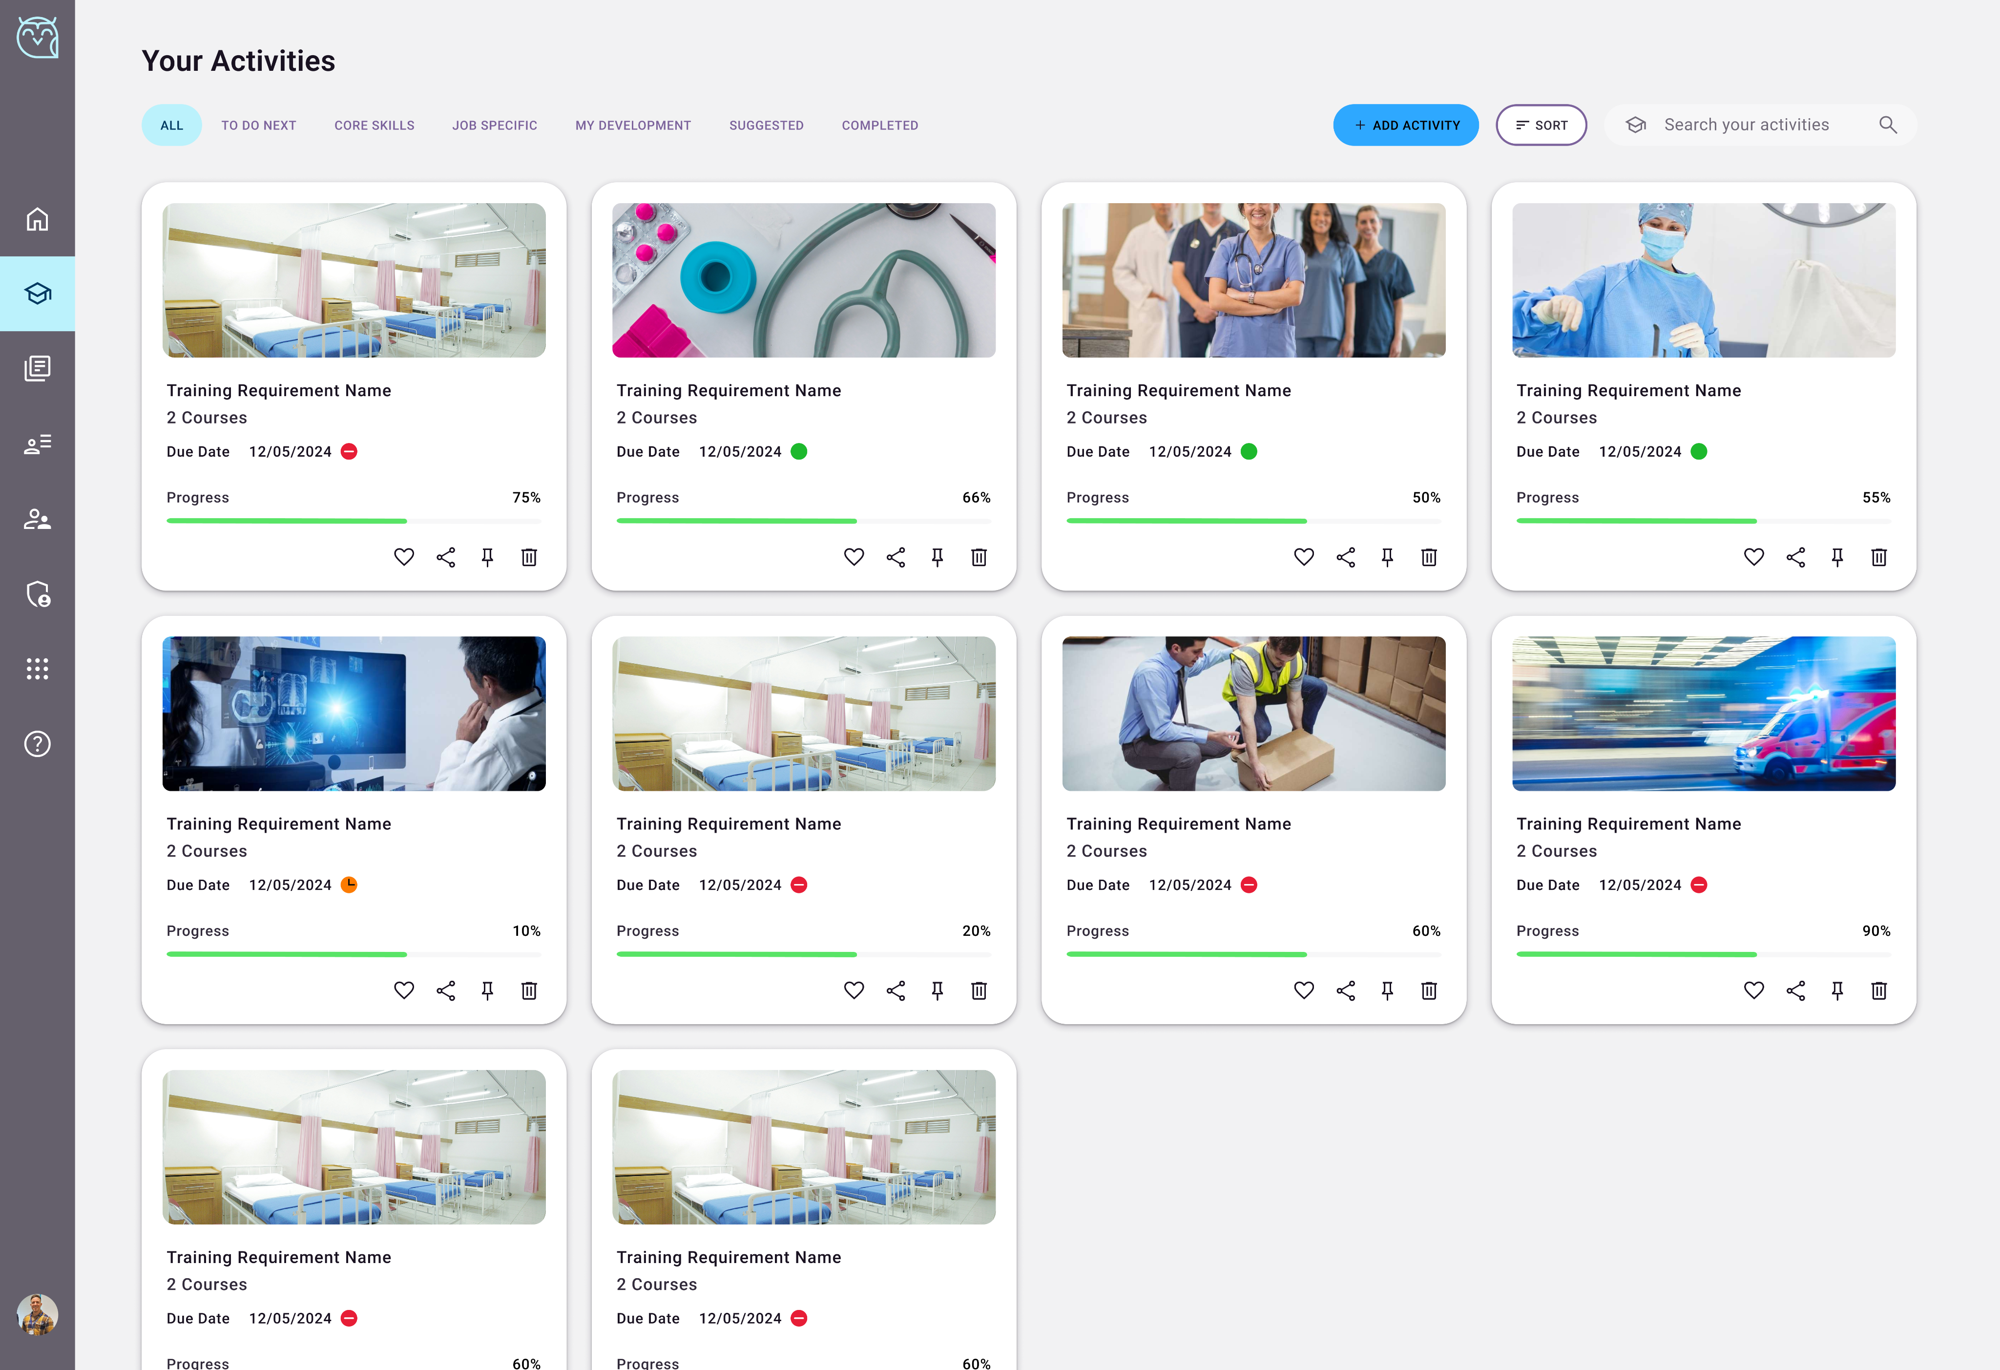The height and width of the screenshot is (1370, 2000).
Task: Click the Add Activity button
Action: tap(1405, 125)
